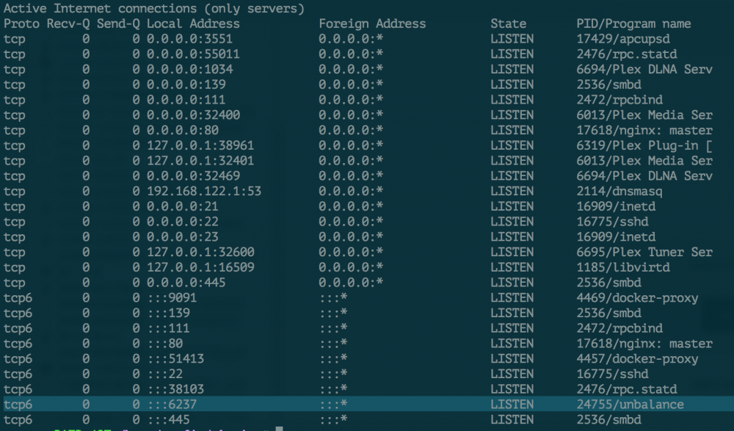Image resolution: width=734 pixels, height=431 pixels.
Task: Click the Foreign Address column header
Action: click(x=372, y=24)
